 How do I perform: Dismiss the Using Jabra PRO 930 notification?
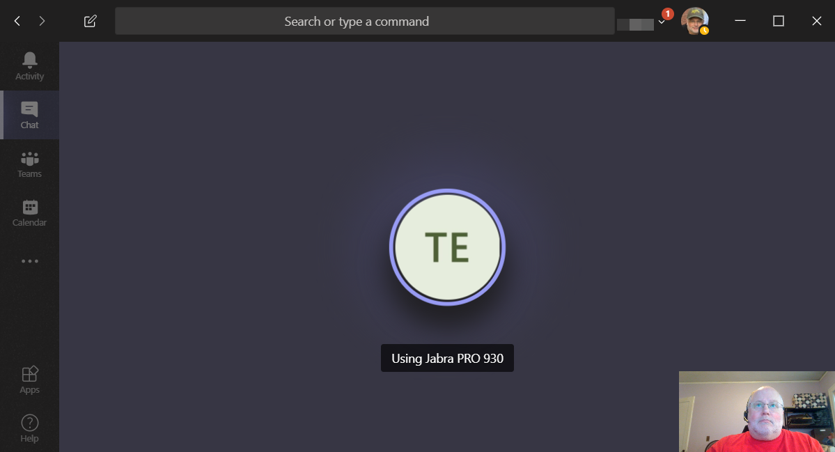click(447, 358)
